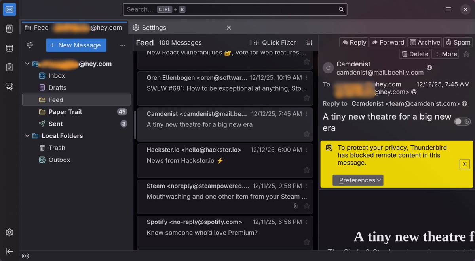Toggle the Quick Filter bar
This screenshot has height=261, width=475.
coord(273,43)
